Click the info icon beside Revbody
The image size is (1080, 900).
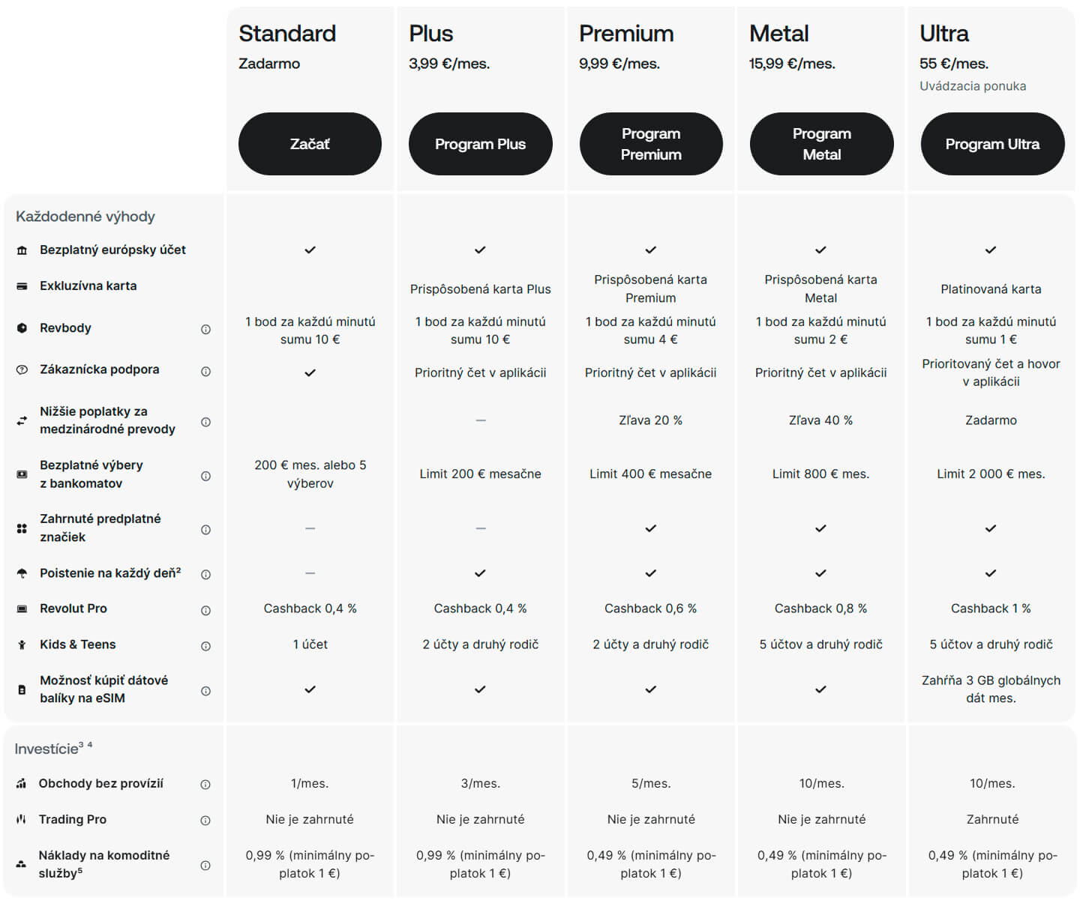click(x=205, y=329)
